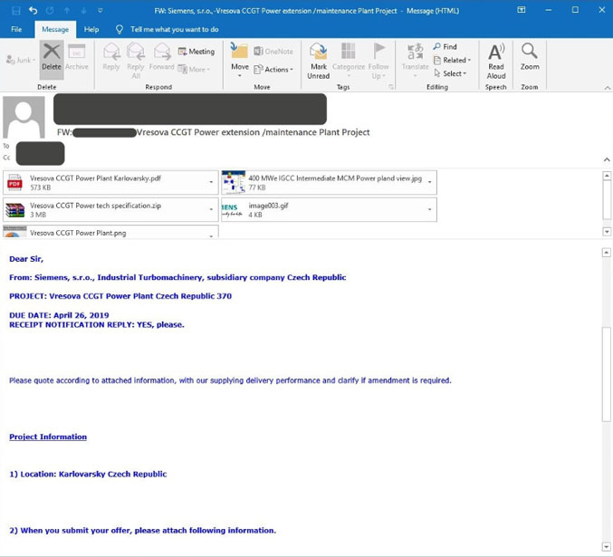Click the zip archive attachment icon
The width and height of the screenshot is (613, 557).
14,210
